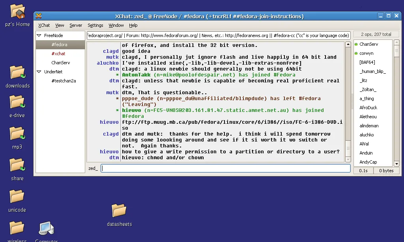Click chat scrollbar up arrow
404x242 pixels.
click(348, 44)
